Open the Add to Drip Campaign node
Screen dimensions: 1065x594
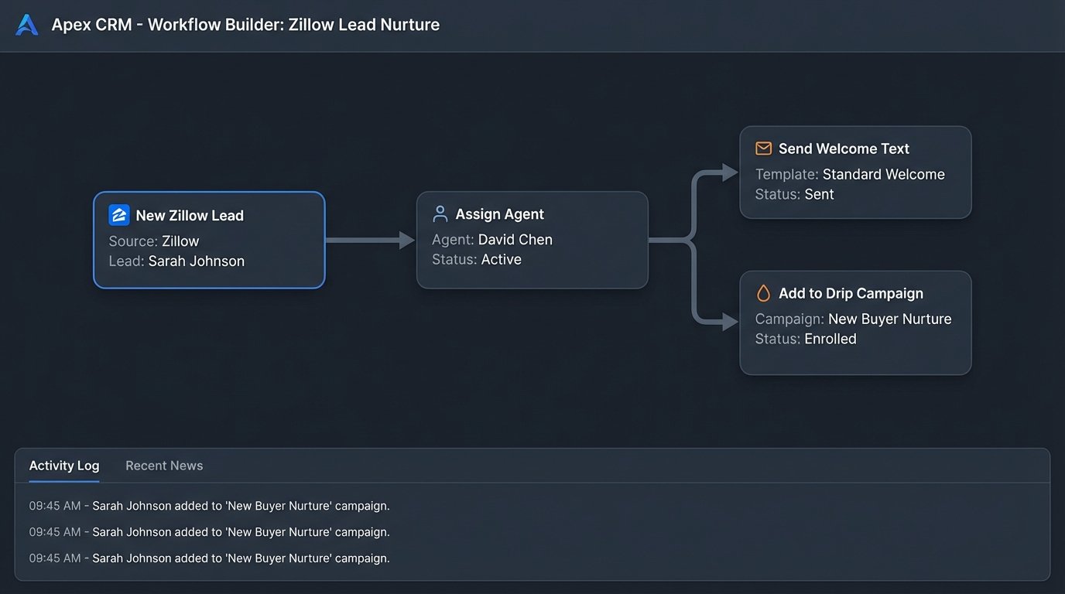(855, 323)
